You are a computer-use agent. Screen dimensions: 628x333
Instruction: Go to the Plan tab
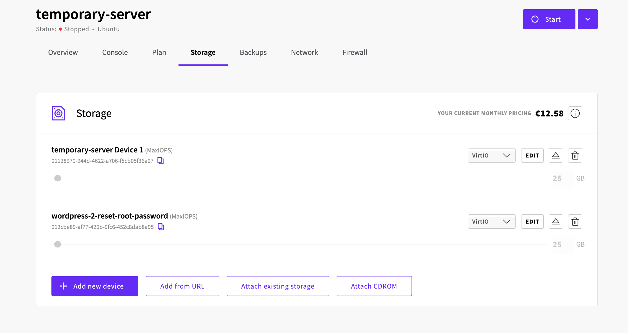tap(159, 52)
